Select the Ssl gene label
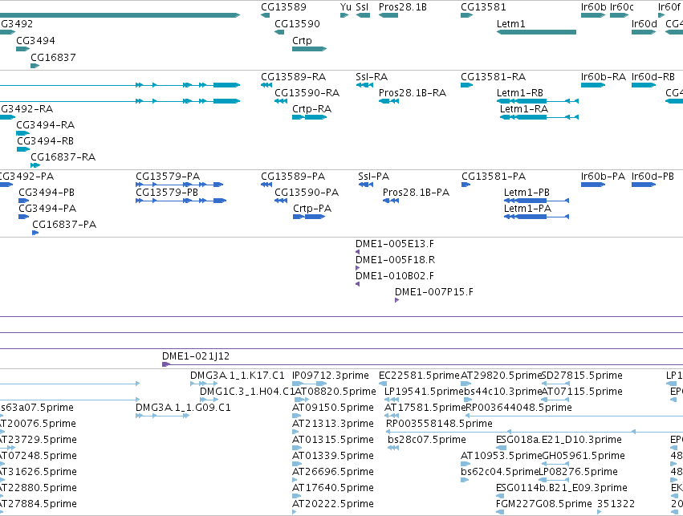Screen dimensions: 683x516 [362, 7]
